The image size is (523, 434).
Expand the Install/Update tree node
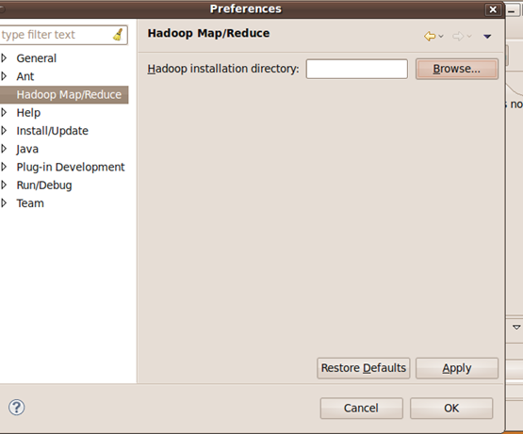pyautogui.click(x=4, y=131)
